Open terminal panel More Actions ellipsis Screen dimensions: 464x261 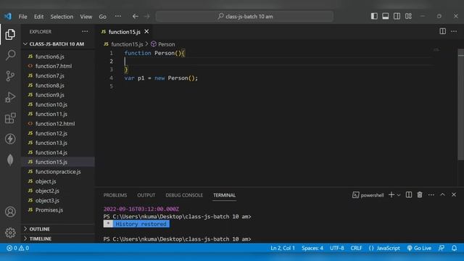click(431, 195)
